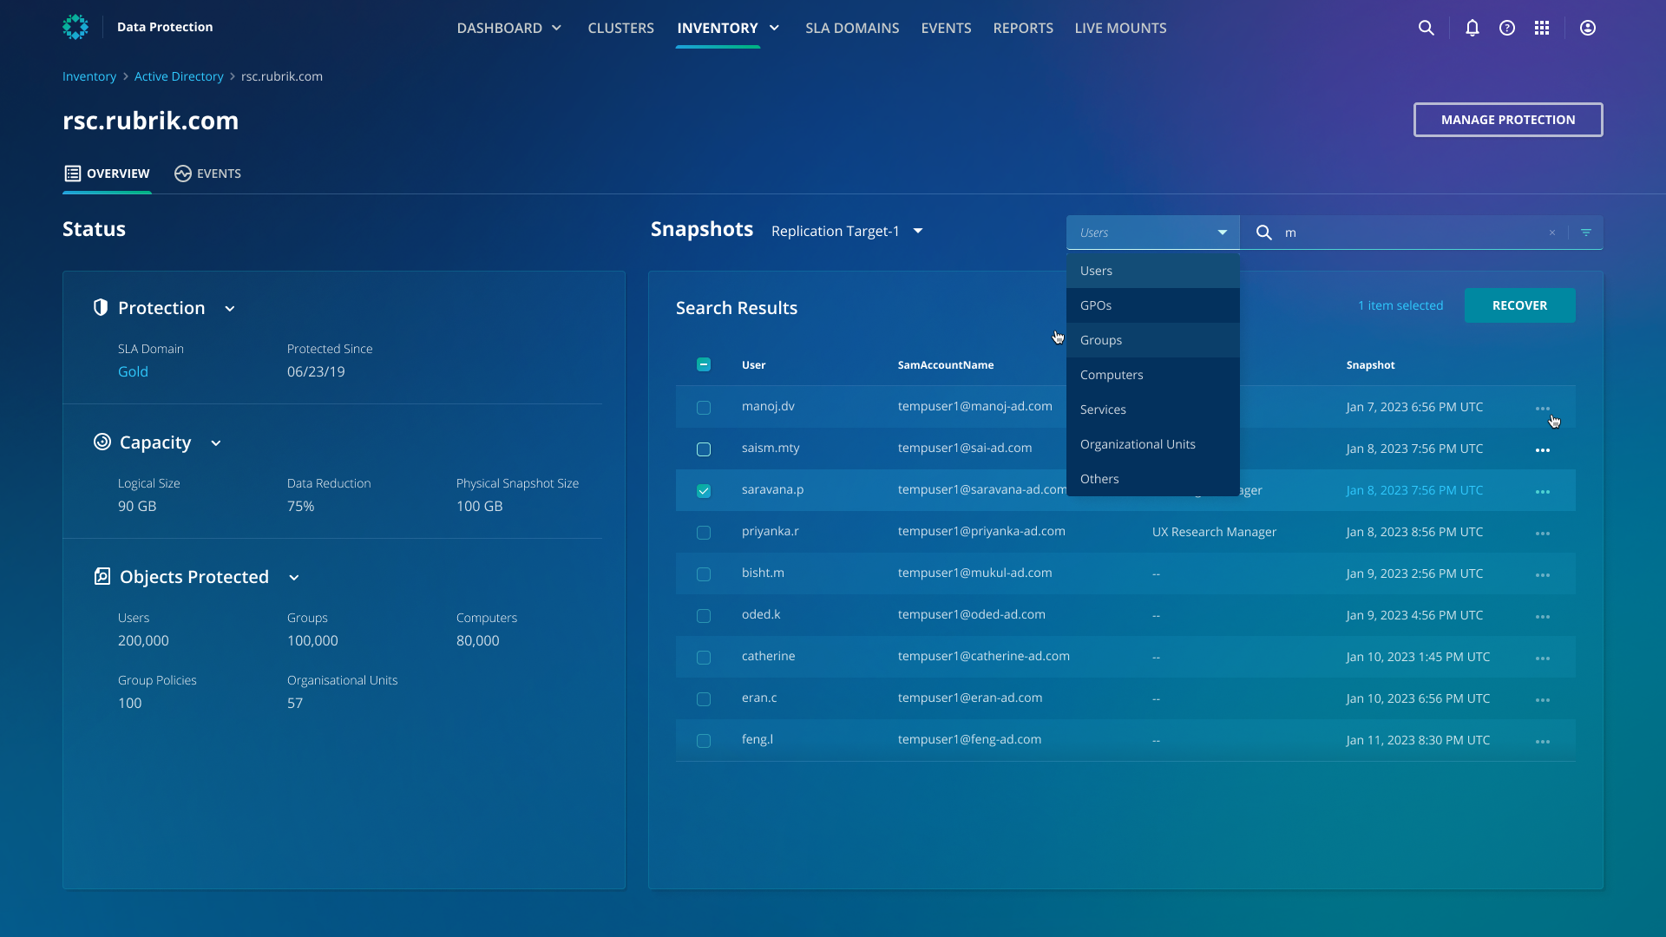Open row actions menu for catherine
Viewport: 1666px width, 937px height.
pyautogui.click(x=1543, y=658)
